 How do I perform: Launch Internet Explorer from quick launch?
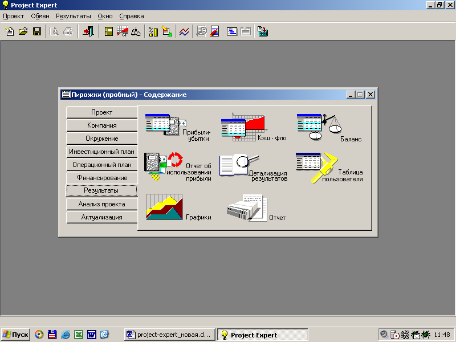pyautogui.click(x=65, y=335)
